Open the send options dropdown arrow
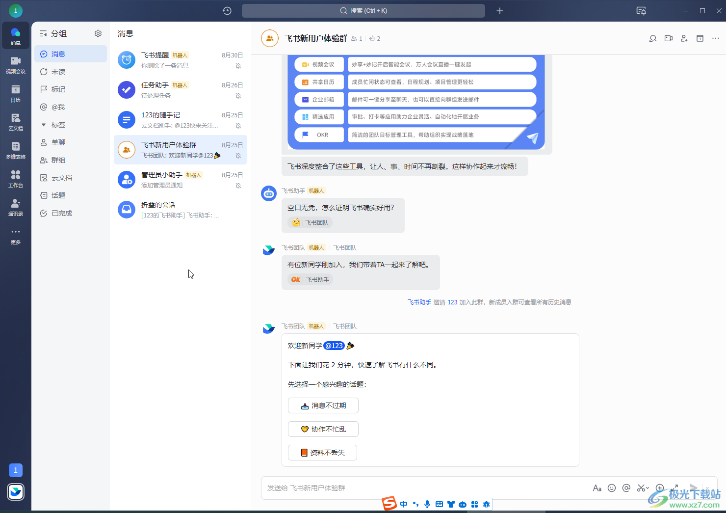This screenshot has height=513, width=726. [x=707, y=488]
